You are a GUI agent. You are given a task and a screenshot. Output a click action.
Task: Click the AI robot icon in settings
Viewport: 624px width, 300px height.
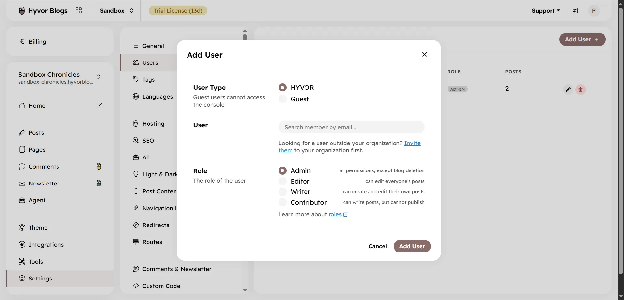tap(136, 157)
